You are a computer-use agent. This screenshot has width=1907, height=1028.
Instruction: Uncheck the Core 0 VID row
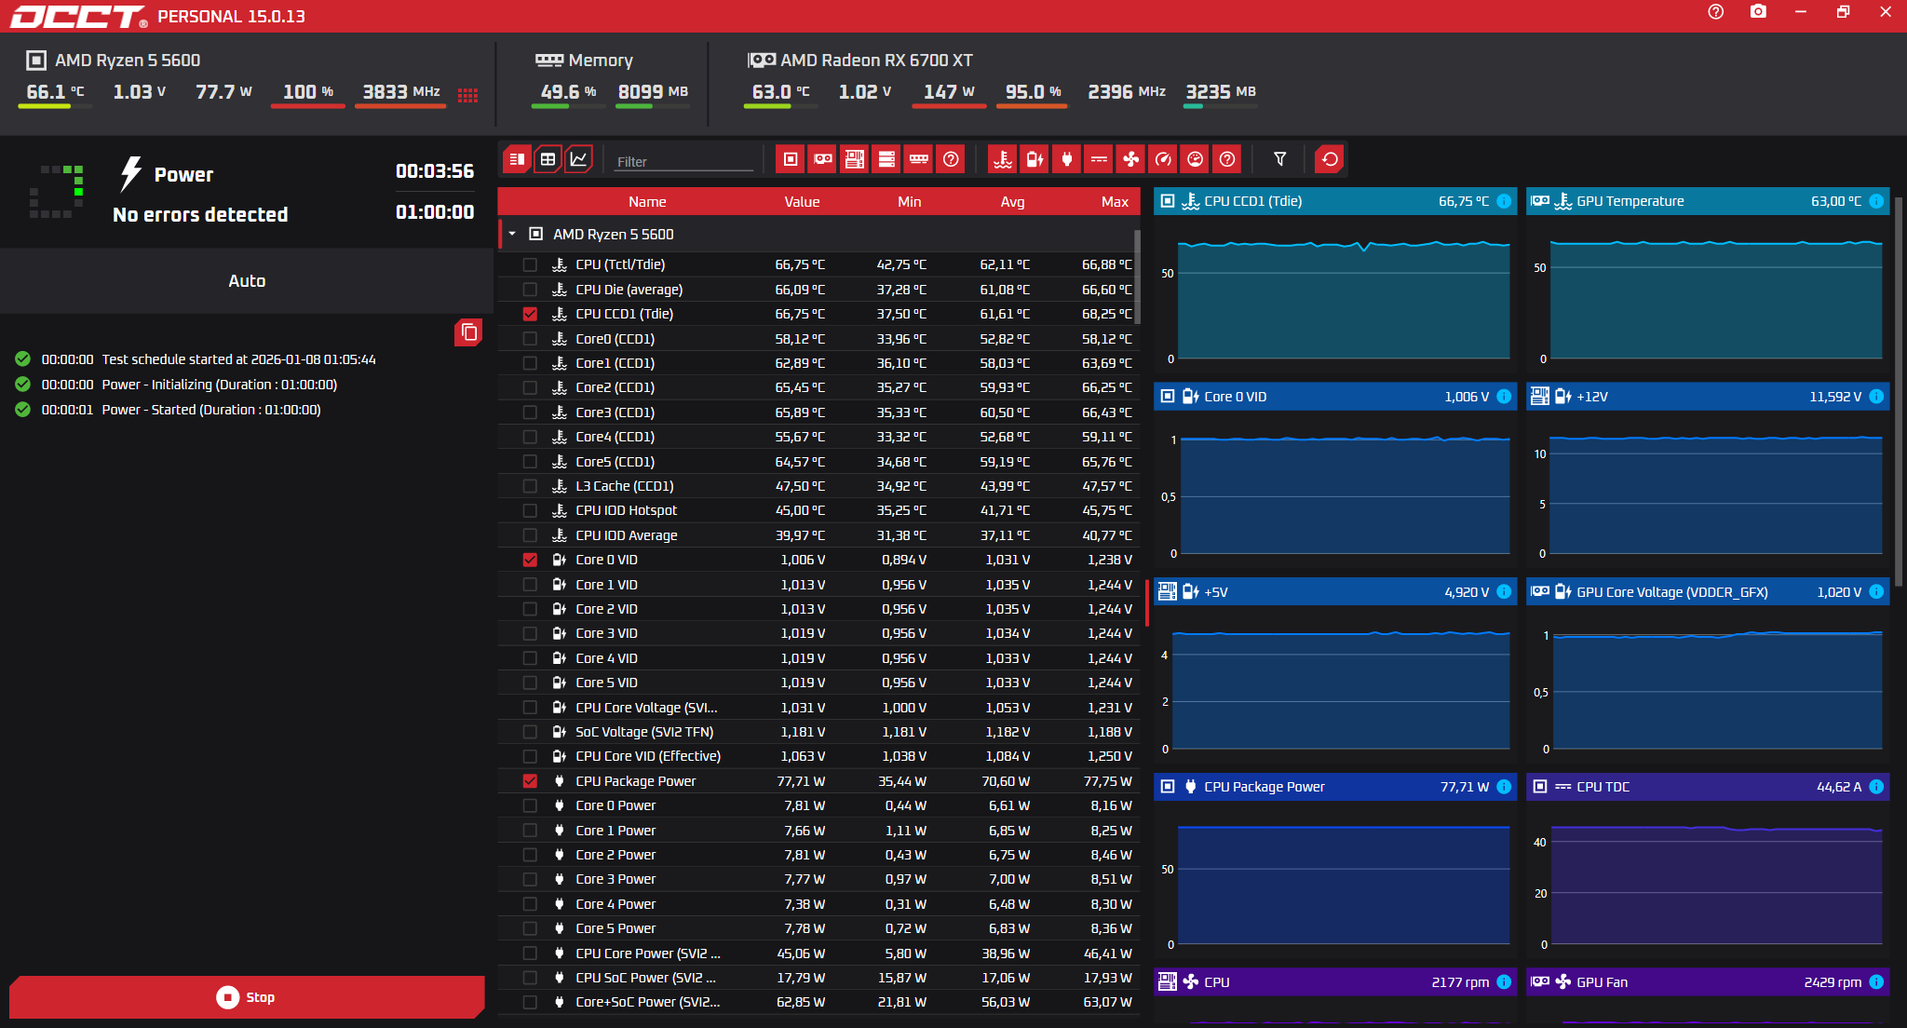530,560
